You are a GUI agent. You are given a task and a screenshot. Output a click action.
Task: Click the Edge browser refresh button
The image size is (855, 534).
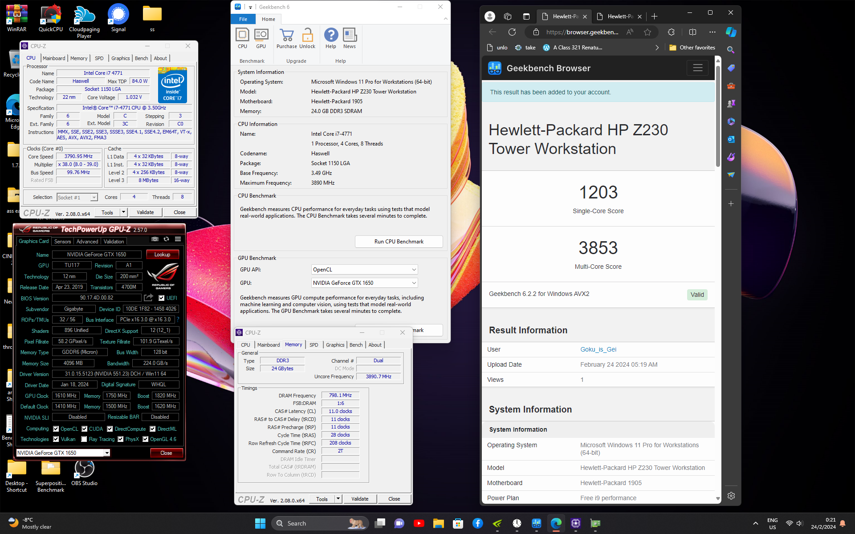click(512, 32)
